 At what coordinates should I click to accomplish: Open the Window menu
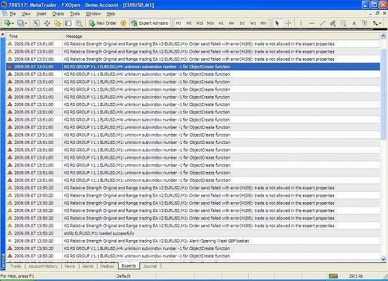coord(93,14)
